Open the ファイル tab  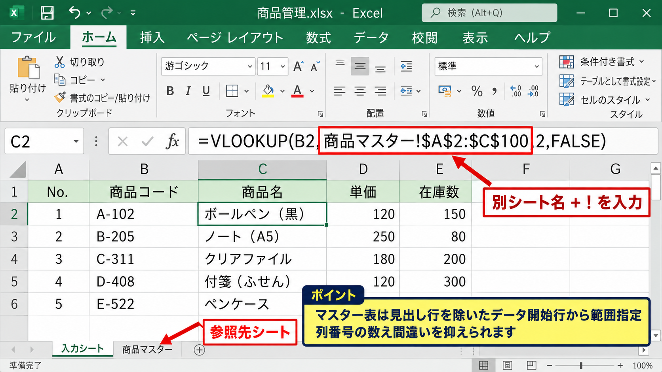pyautogui.click(x=34, y=38)
